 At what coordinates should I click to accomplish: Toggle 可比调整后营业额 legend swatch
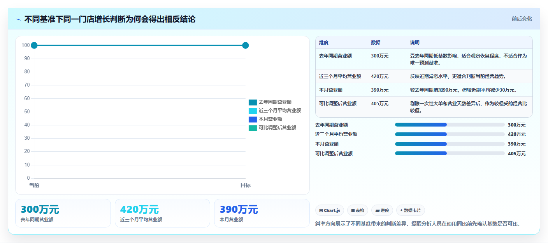253,128
